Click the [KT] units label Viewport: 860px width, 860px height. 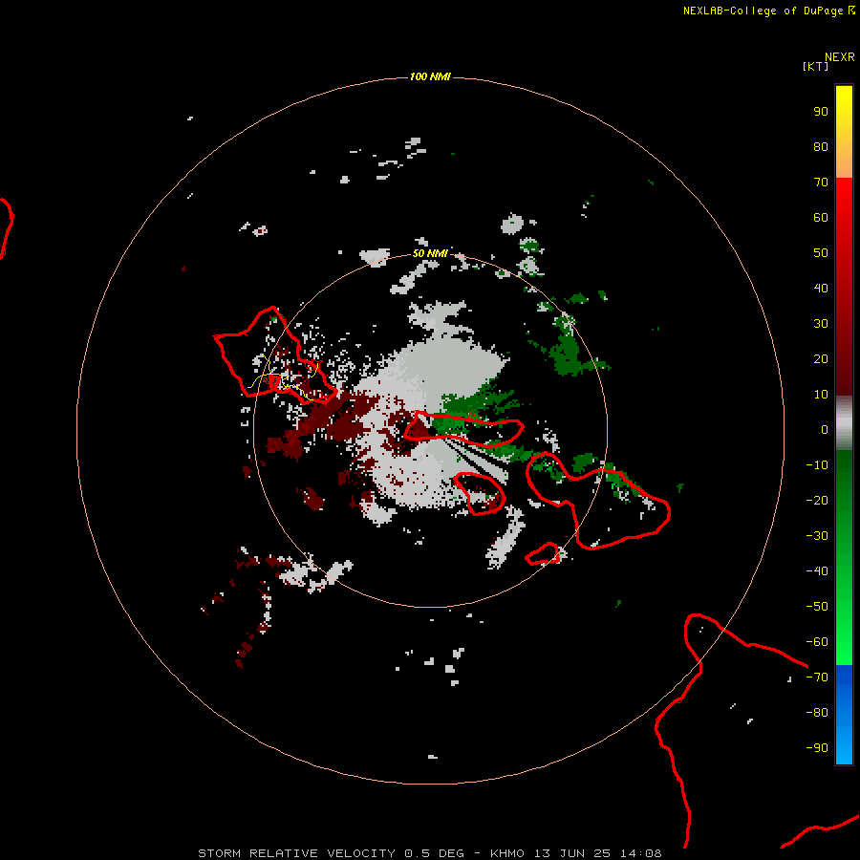815,66
